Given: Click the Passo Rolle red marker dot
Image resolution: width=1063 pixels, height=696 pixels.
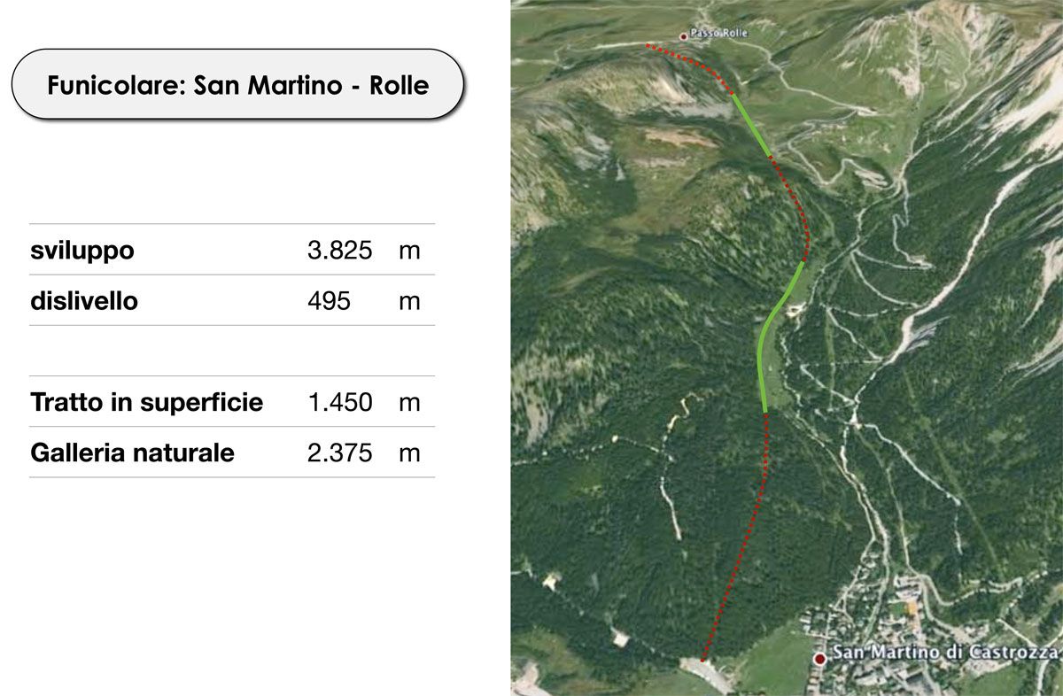Looking at the screenshot, I should pyautogui.click(x=683, y=36).
